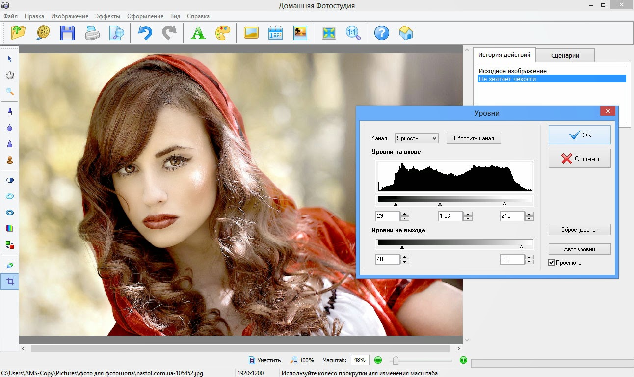Click the Redo arrow icon
This screenshot has height=377, width=634.
[169, 33]
